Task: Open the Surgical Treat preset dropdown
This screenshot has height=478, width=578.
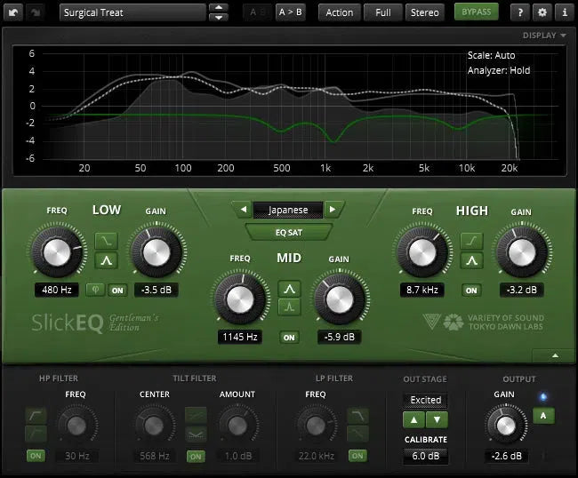Action: (x=132, y=12)
